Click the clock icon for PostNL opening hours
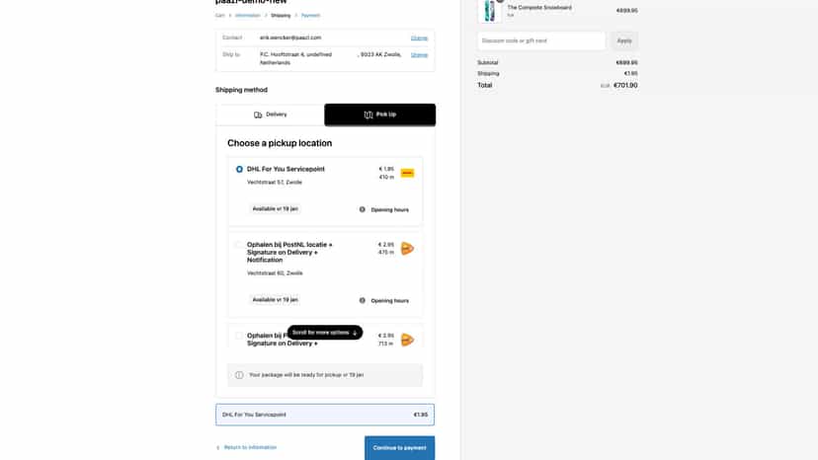This screenshot has height=460, width=818. coord(362,300)
